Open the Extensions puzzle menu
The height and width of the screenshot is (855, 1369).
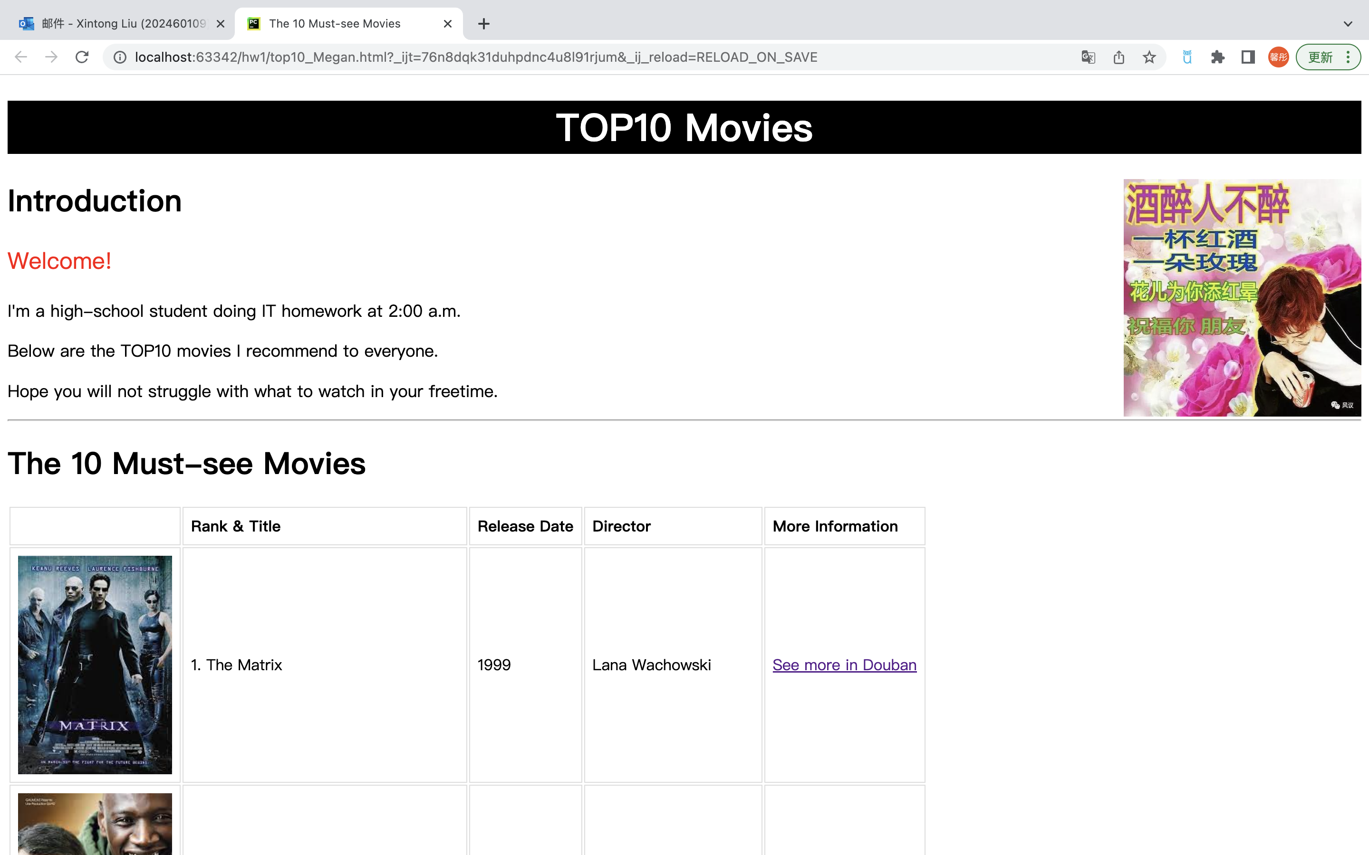pyautogui.click(x=1217, y=57)
